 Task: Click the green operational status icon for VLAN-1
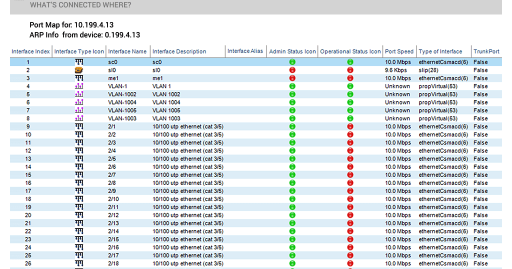pyautogui.click(x=350, y=86)
